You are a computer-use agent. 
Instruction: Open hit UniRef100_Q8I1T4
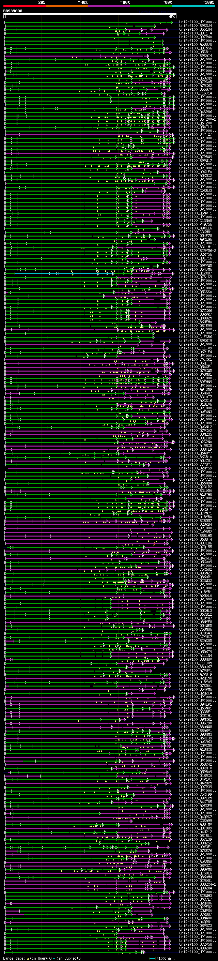coord(196,33)
